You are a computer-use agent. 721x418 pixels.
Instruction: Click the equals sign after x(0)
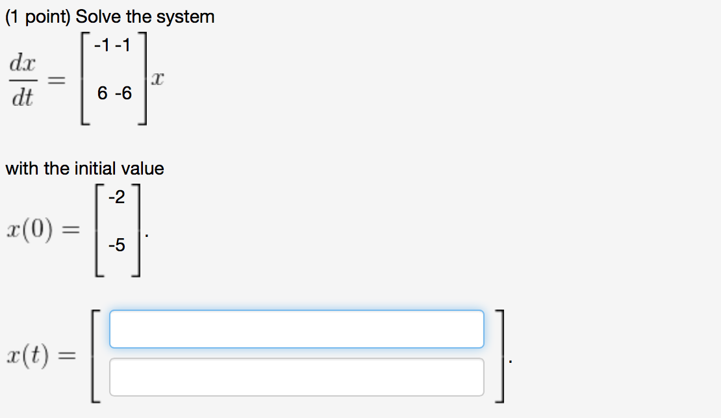(71, 229)
